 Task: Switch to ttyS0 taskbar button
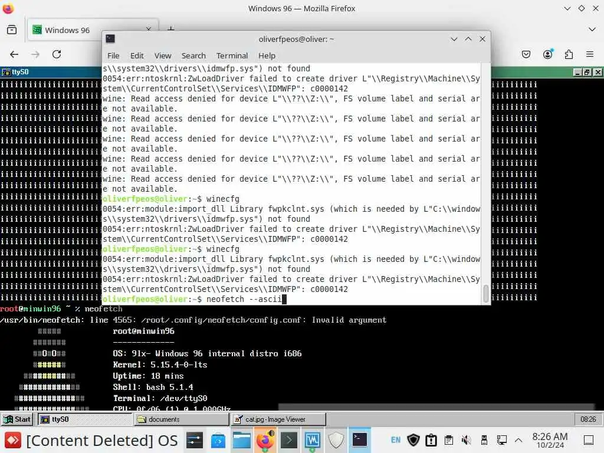click(x=84, y=419)
